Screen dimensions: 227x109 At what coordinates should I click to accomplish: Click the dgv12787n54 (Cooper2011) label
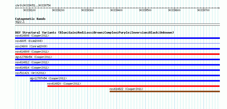pos(48,78)
